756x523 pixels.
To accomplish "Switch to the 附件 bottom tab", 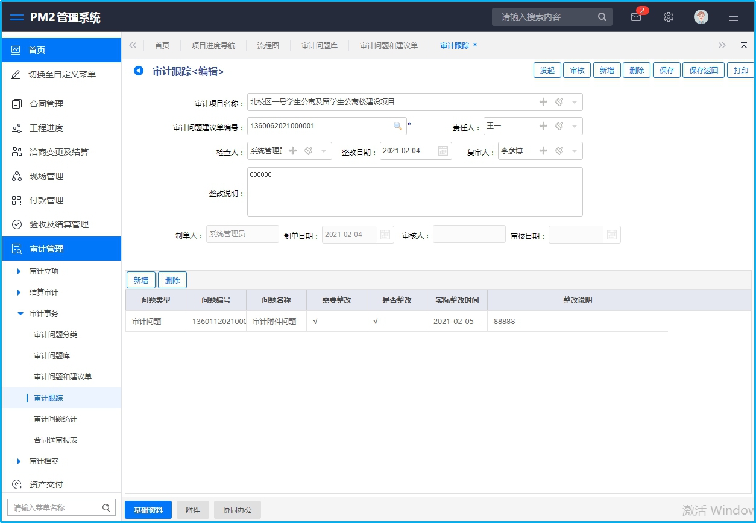I will [193, 510].
